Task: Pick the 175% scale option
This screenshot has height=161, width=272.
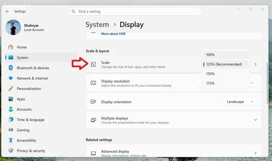Action: [x=226, y=83]
